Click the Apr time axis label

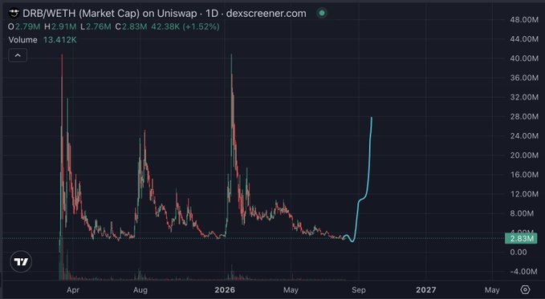click(x=73, y=289)
